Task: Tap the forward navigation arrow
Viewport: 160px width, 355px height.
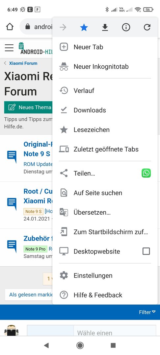Action: tap(63, 27)
